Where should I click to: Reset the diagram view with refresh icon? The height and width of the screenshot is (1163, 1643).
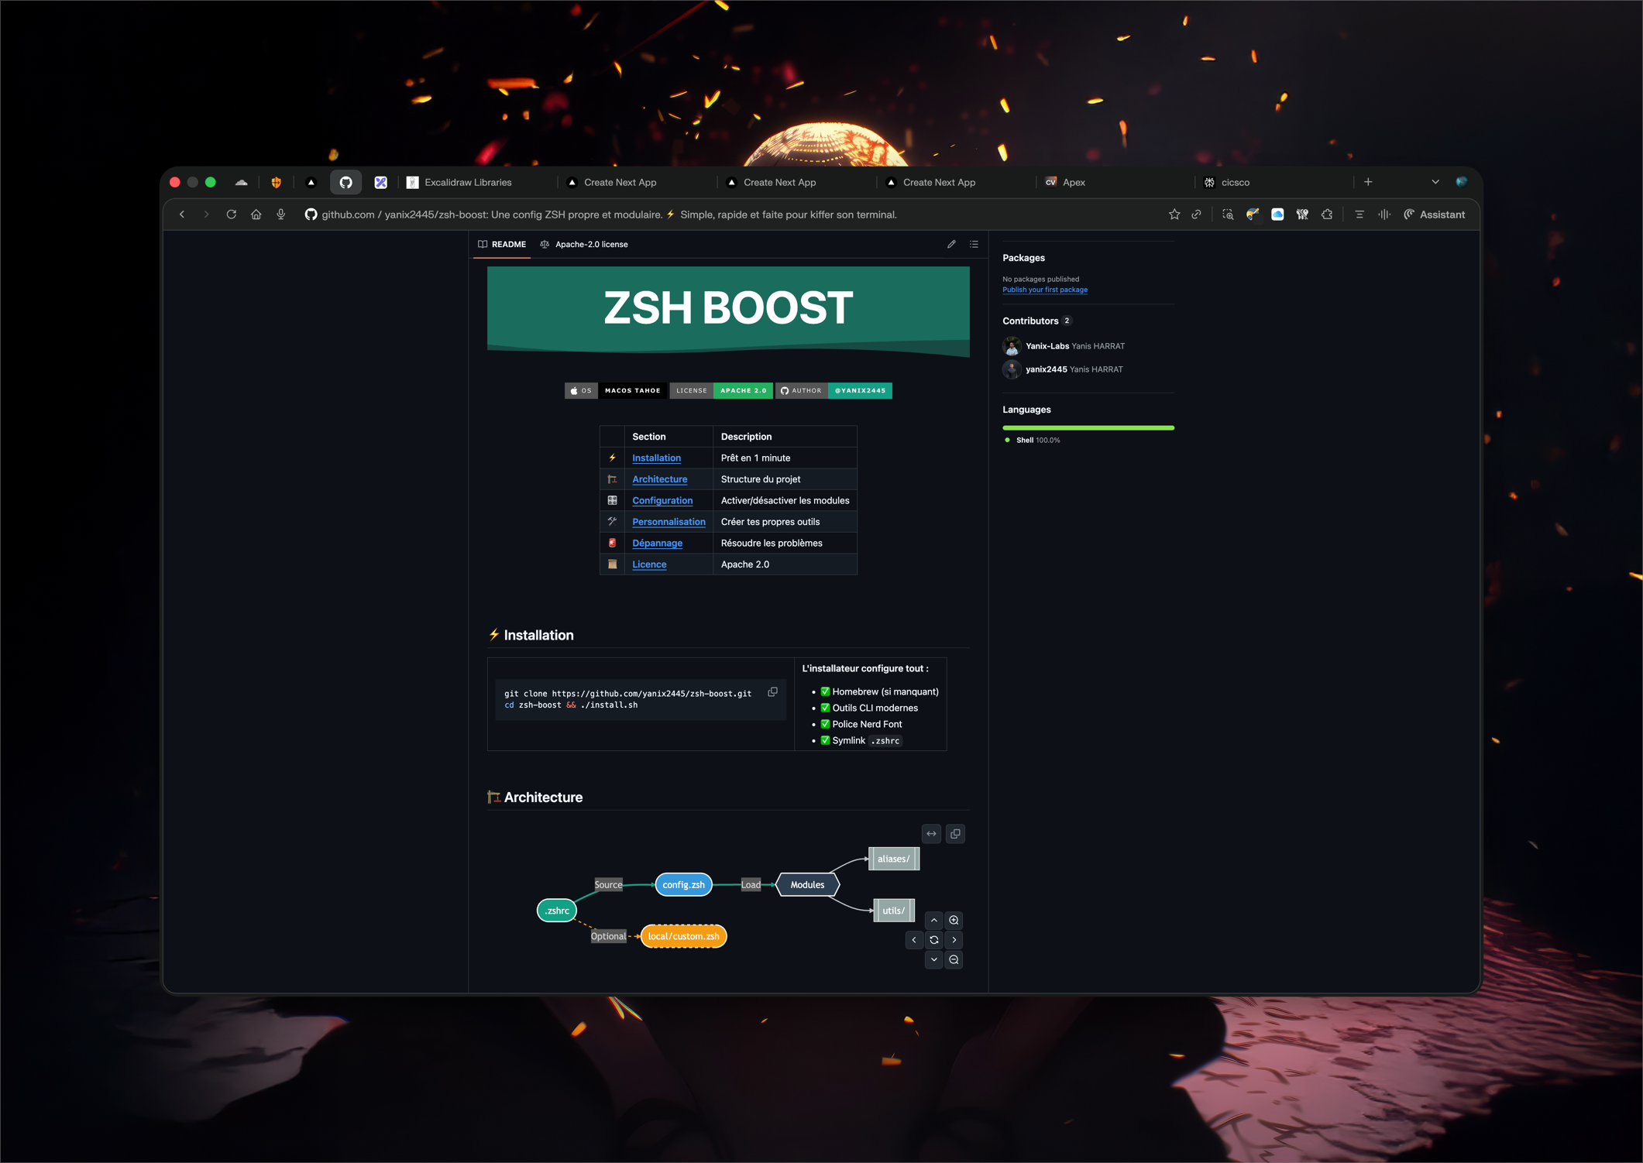click(x=934, y=940)
